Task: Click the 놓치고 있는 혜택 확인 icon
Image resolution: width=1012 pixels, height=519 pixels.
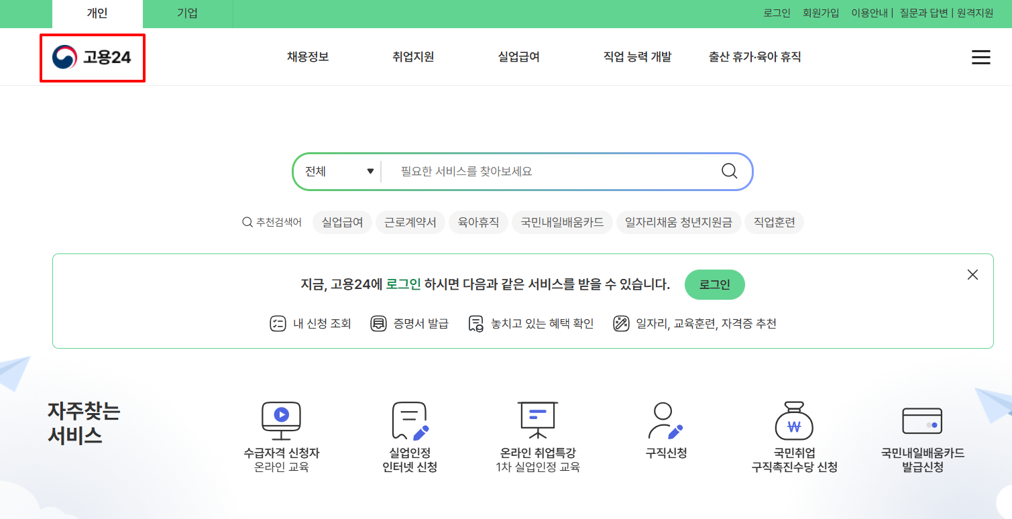Action: tap(476, 324)
